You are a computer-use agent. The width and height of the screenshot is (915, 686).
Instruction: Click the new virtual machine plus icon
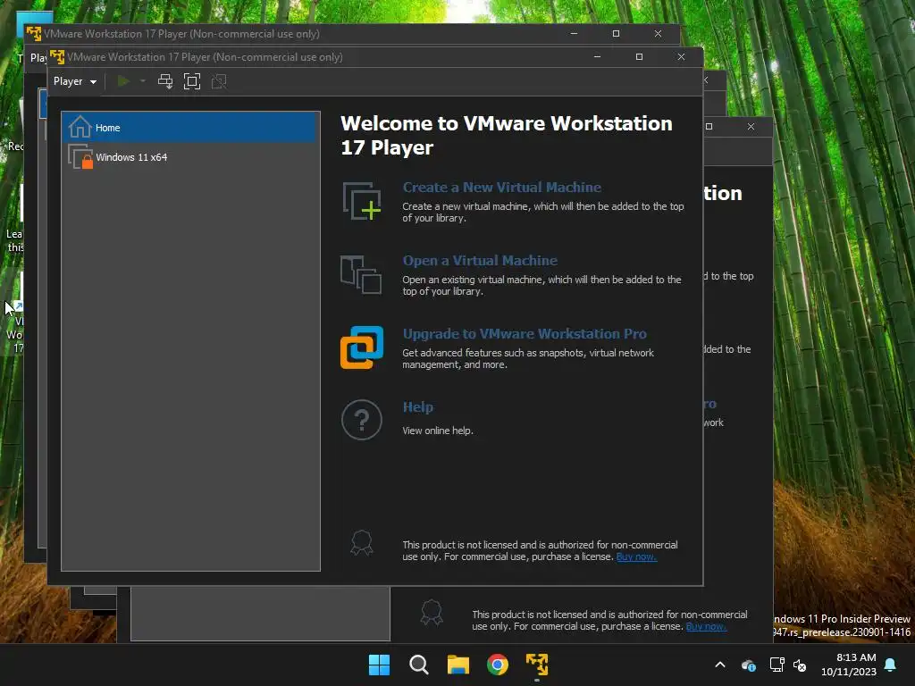tap(362, 201)
